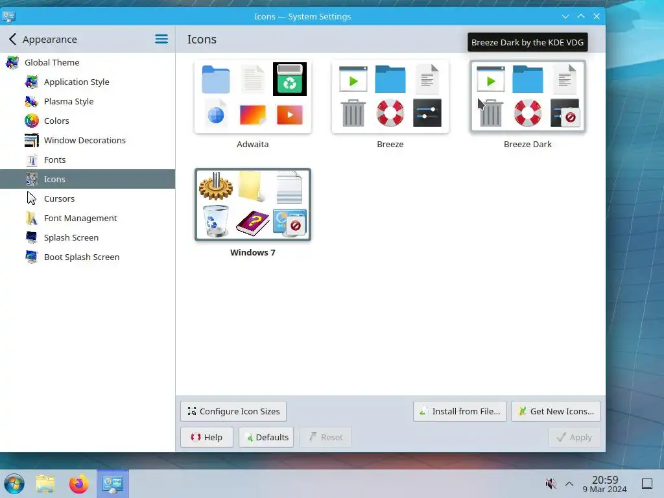This screenshot has width=664, height=498.
Task: Open Fonts settings page
Action: pos(54,160)
